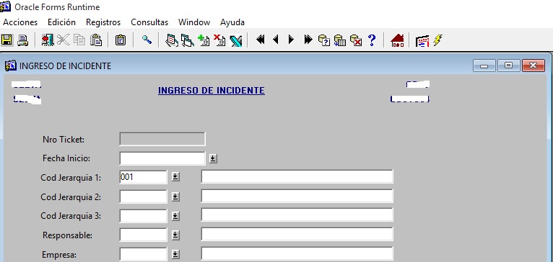Click Cod Jerarquia 2 code field
The image size is (553, 262).
pos(143,196)
